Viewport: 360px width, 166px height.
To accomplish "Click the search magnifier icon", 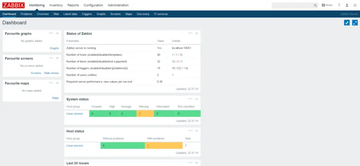I will click(315, 6).
